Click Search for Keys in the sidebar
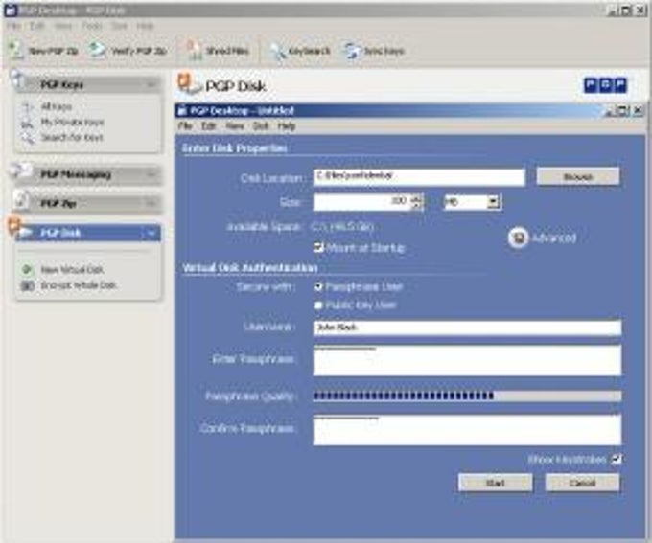Image resolution: width=652 pixels, height=543 pixels. (72, 138)
